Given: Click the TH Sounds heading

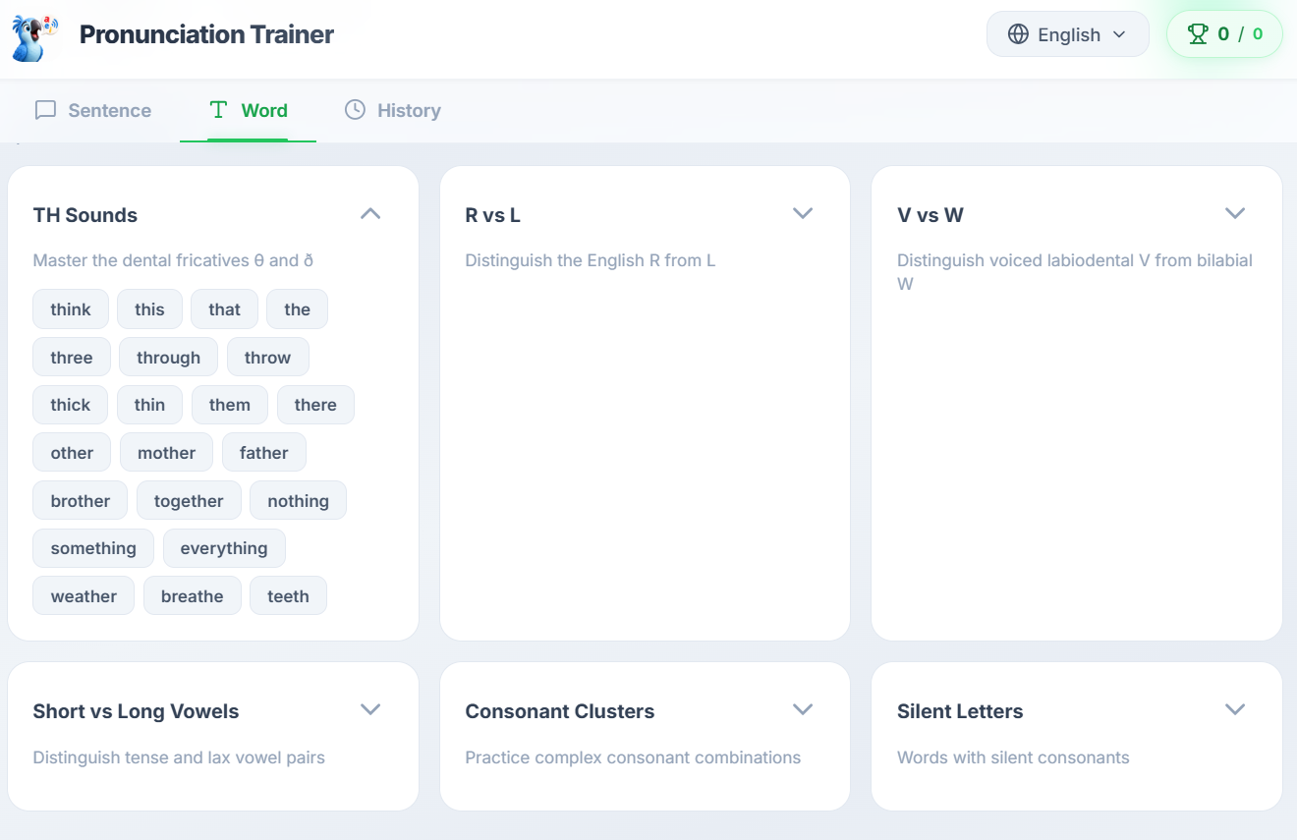Looking at the screenshot, I should [85, 215].
